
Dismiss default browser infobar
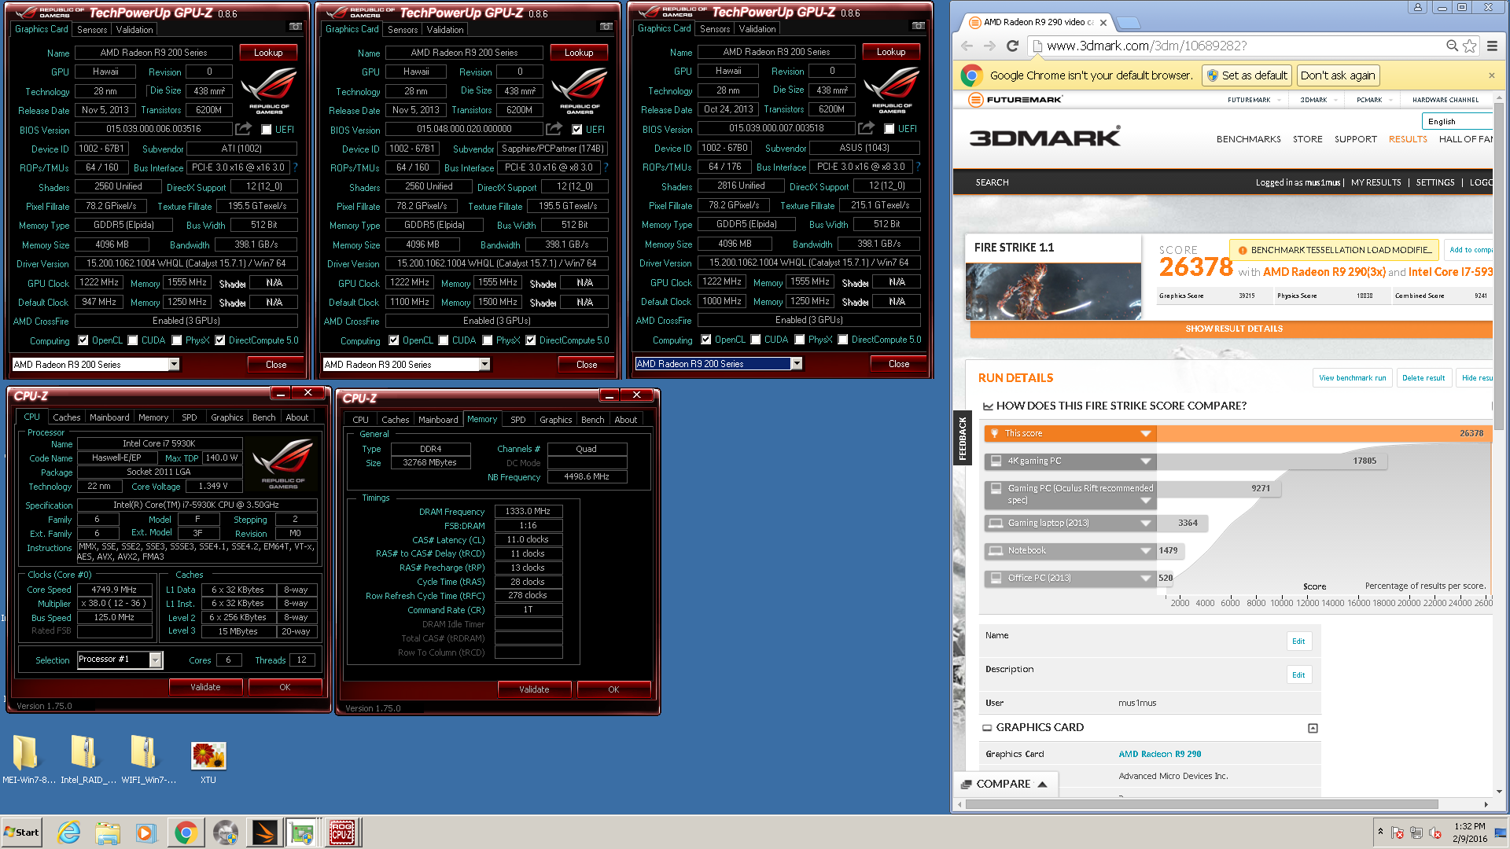(x=1491, y=75)
